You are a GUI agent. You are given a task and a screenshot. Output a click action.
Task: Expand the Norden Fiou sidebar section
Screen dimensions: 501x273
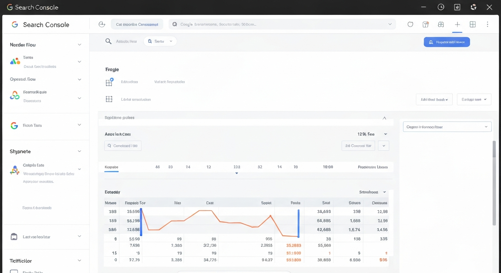[x=79, y=45]
